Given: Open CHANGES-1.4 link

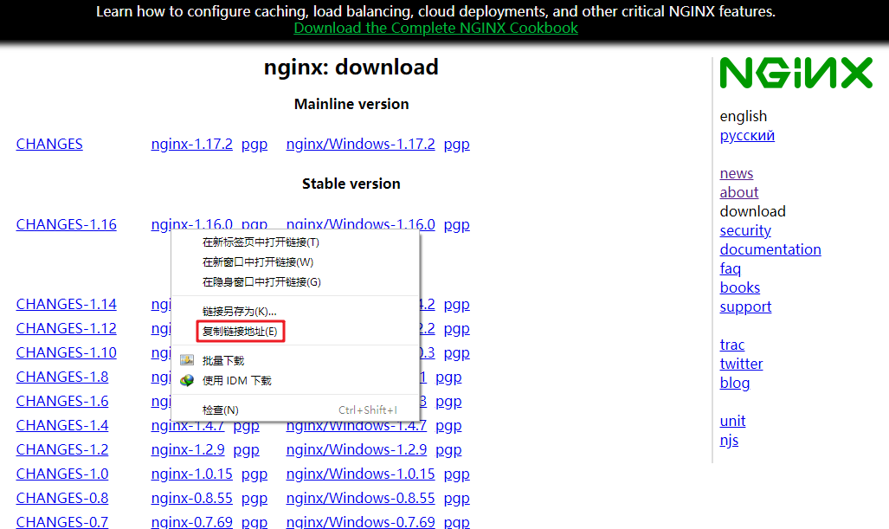Looking at the screenshot, I should click(x=62, y=425).
